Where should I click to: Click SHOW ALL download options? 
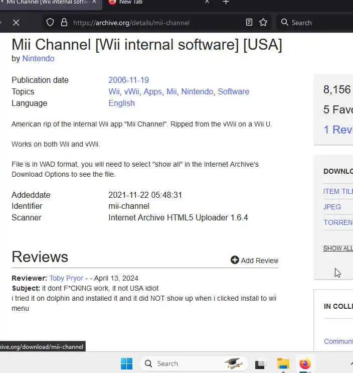point(338,248)
